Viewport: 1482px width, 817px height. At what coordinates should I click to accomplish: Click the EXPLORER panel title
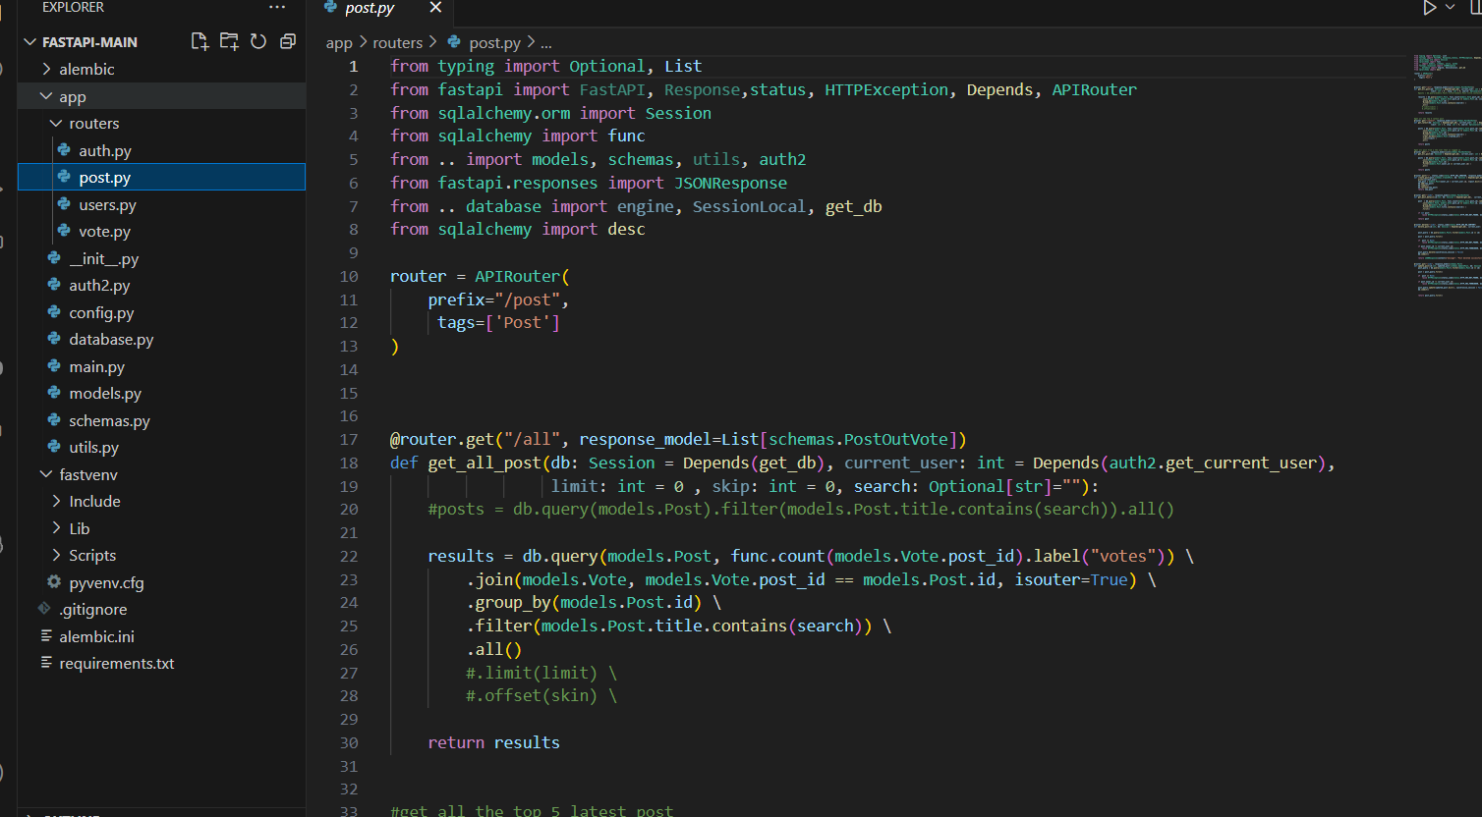coord(73,7)
